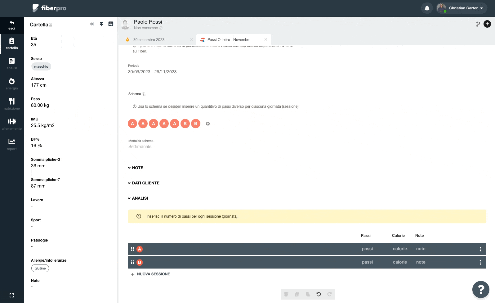Open the Modalità schema Settimanale dropdown
Image resolution: width=495 pixels, height=303 pixels.
(x=140, y=147)
